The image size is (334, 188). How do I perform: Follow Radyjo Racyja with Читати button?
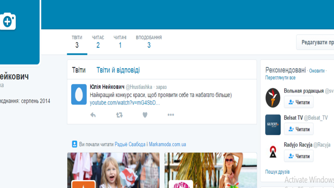pos(299,156)
